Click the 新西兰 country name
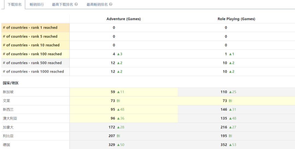Image resolution: width=295 pixels, height=149 pixels. pos(8,110)
